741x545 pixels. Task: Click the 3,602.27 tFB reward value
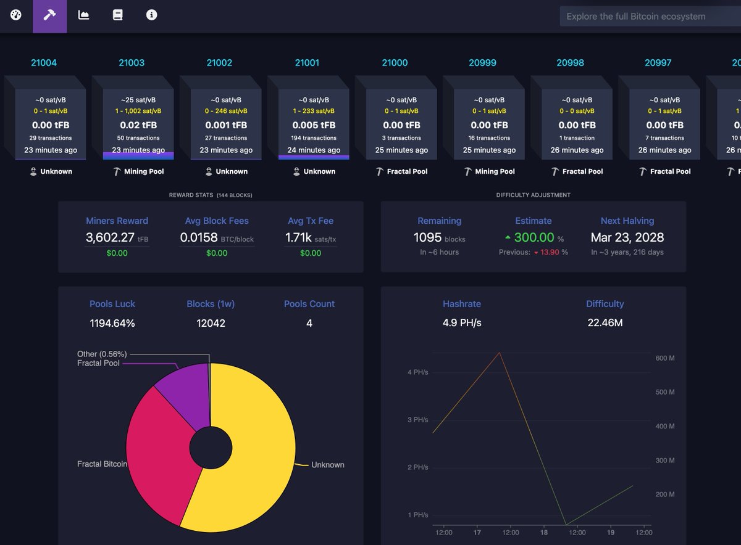pos(117,237)
